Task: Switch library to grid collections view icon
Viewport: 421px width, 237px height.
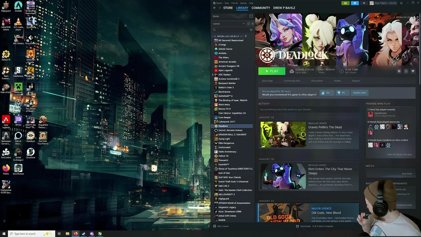Action: [x=251, y=16]
